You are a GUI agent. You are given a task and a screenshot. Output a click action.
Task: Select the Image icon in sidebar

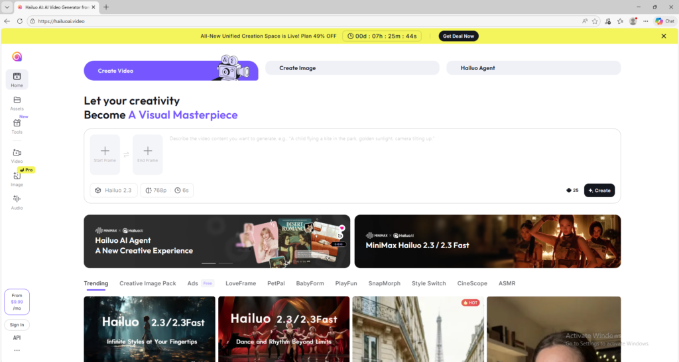pyautogui.click(x=17, y=179)
